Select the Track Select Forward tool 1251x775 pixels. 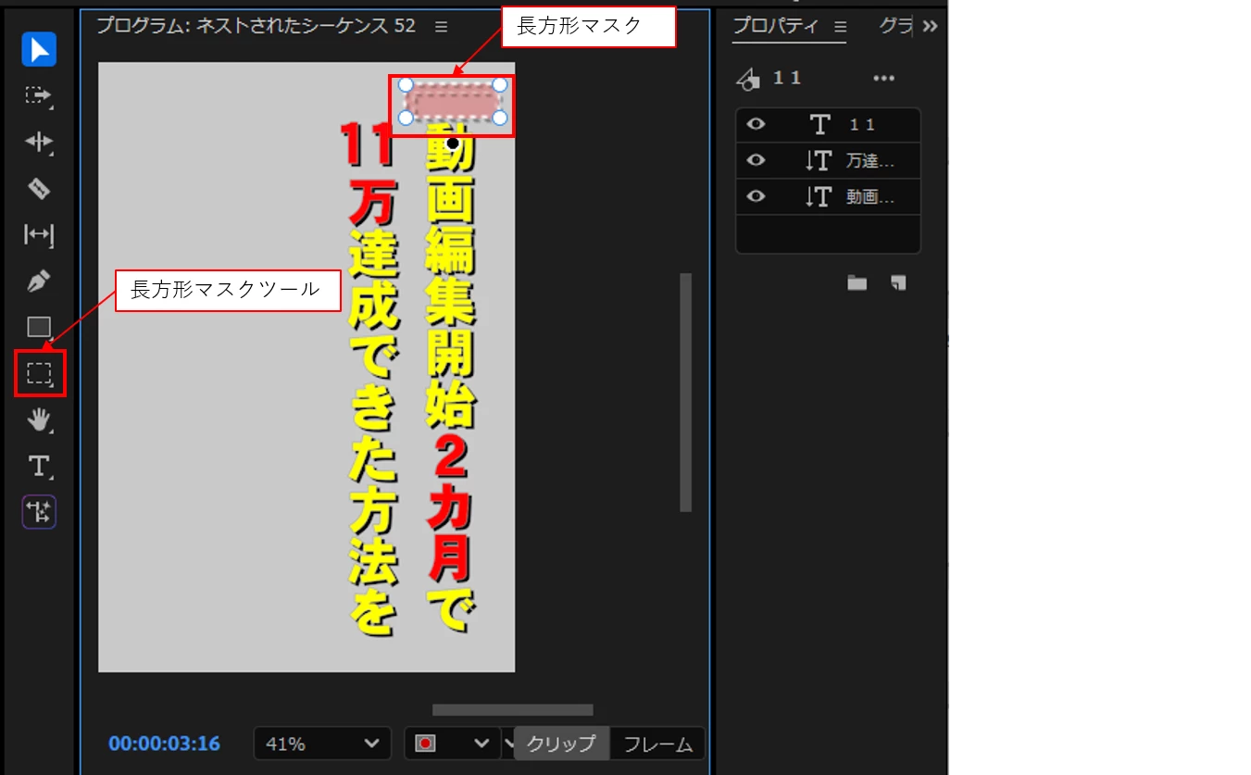tap(39, 95)
